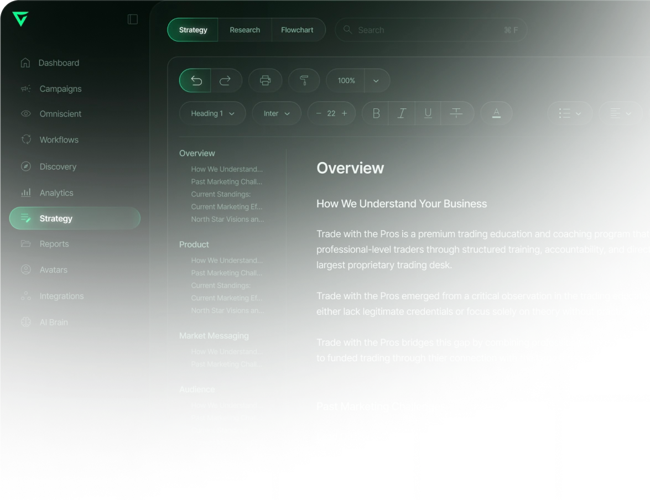Open the bulleted list options
The width and height of the screenshot is (650, 500).
(x=570, y=113)
